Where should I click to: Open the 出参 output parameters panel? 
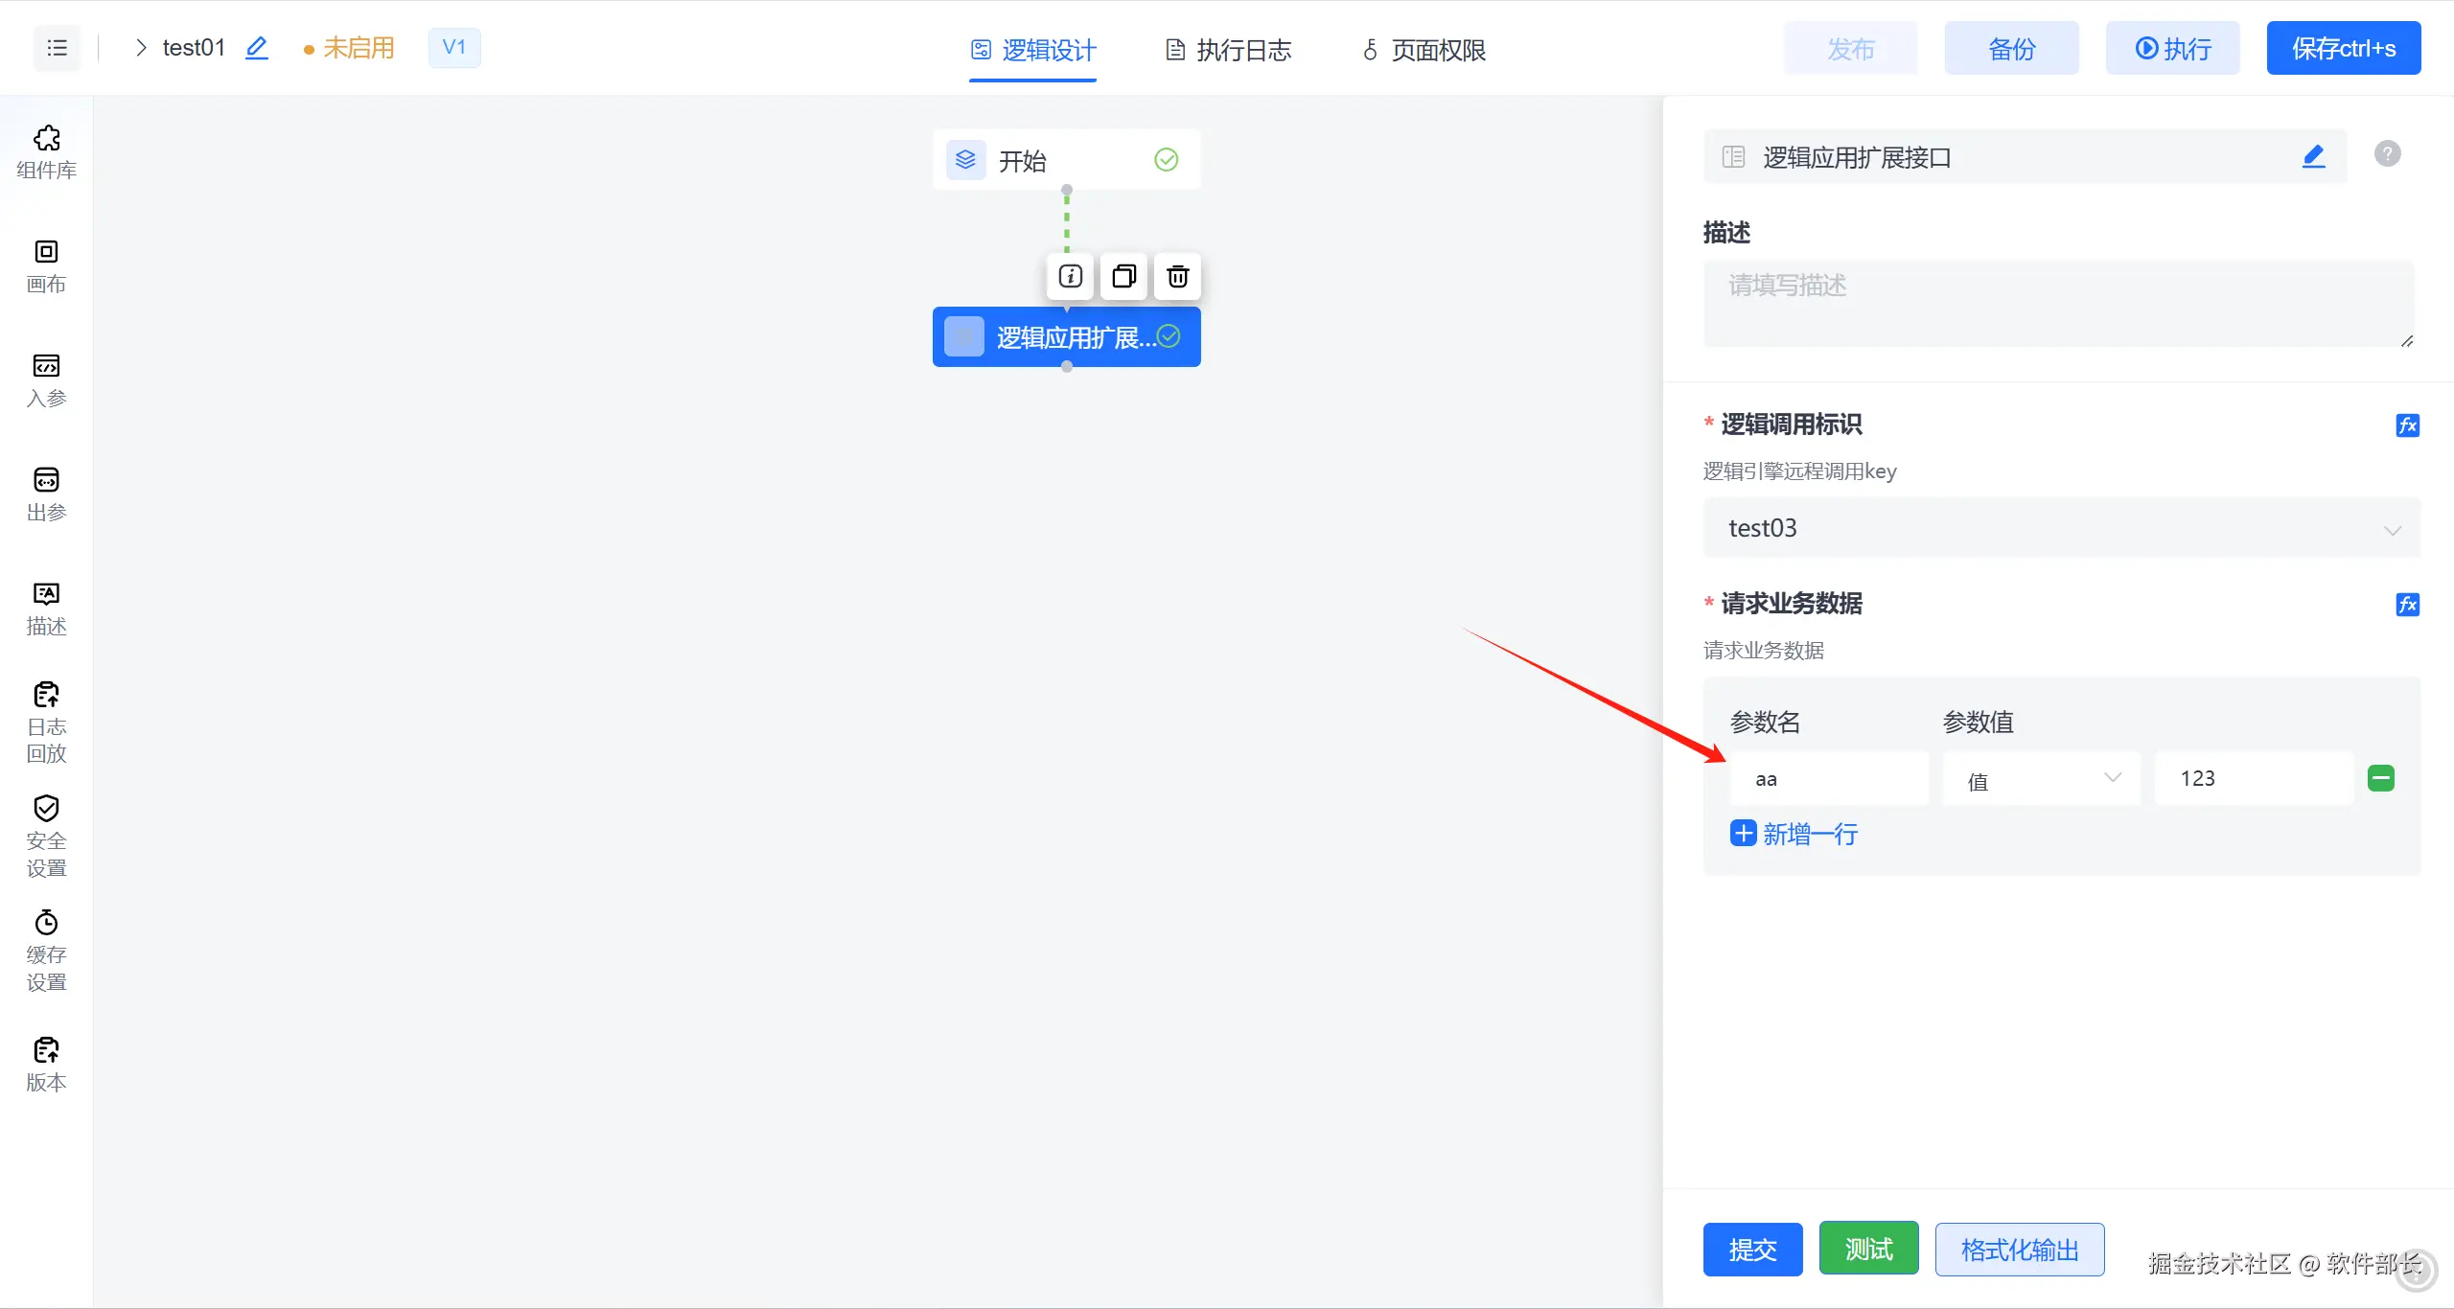click(46, 494)
